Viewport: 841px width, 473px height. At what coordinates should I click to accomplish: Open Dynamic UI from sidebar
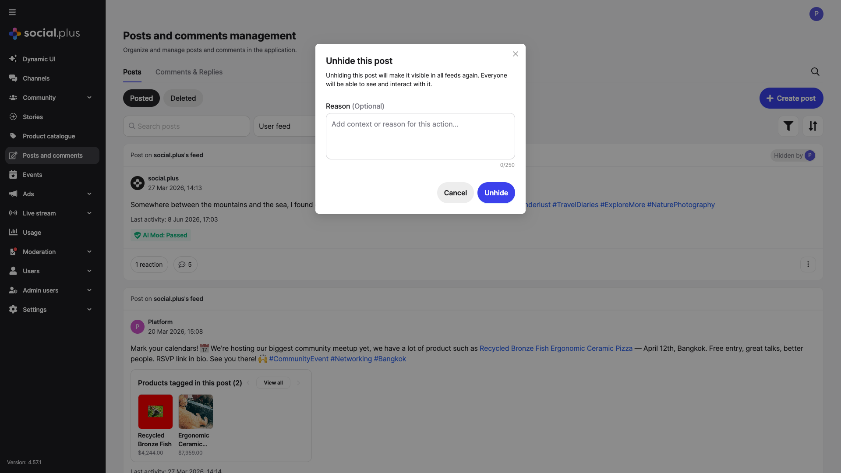pos(52,59)
